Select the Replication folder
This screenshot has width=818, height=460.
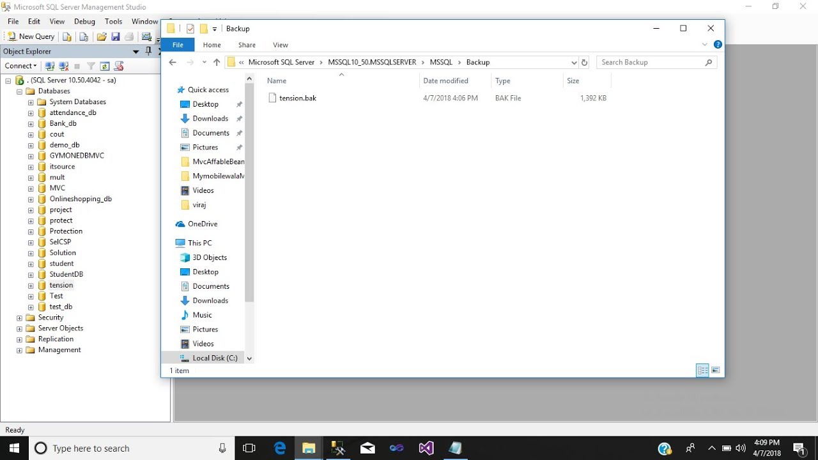coord(56,339)
